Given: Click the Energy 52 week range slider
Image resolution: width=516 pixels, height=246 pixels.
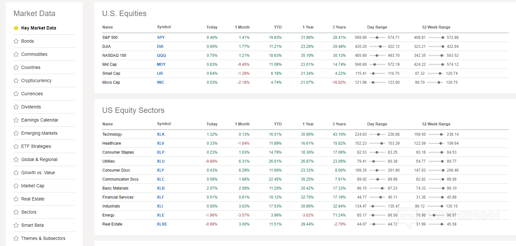Looking at the screenshot, I should (436, 215).
